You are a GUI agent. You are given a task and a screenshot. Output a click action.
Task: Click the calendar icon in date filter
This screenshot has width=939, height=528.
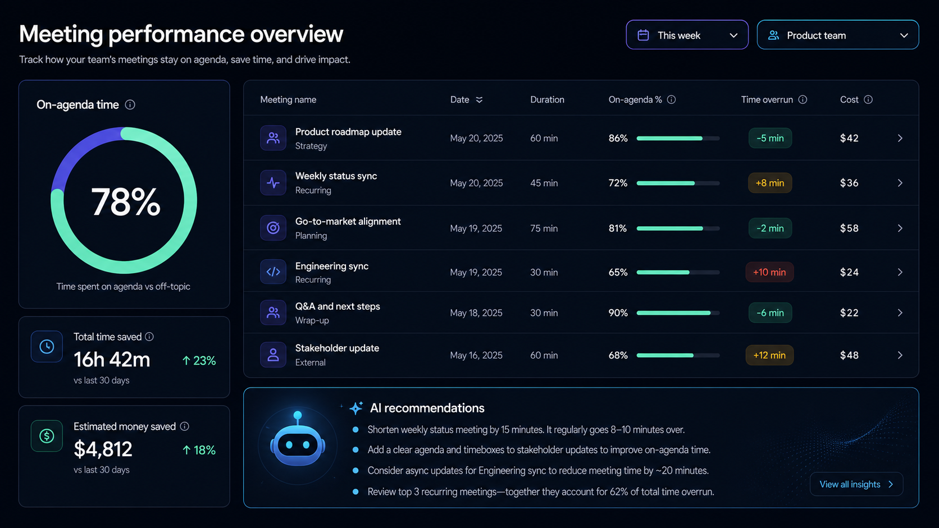644,35
